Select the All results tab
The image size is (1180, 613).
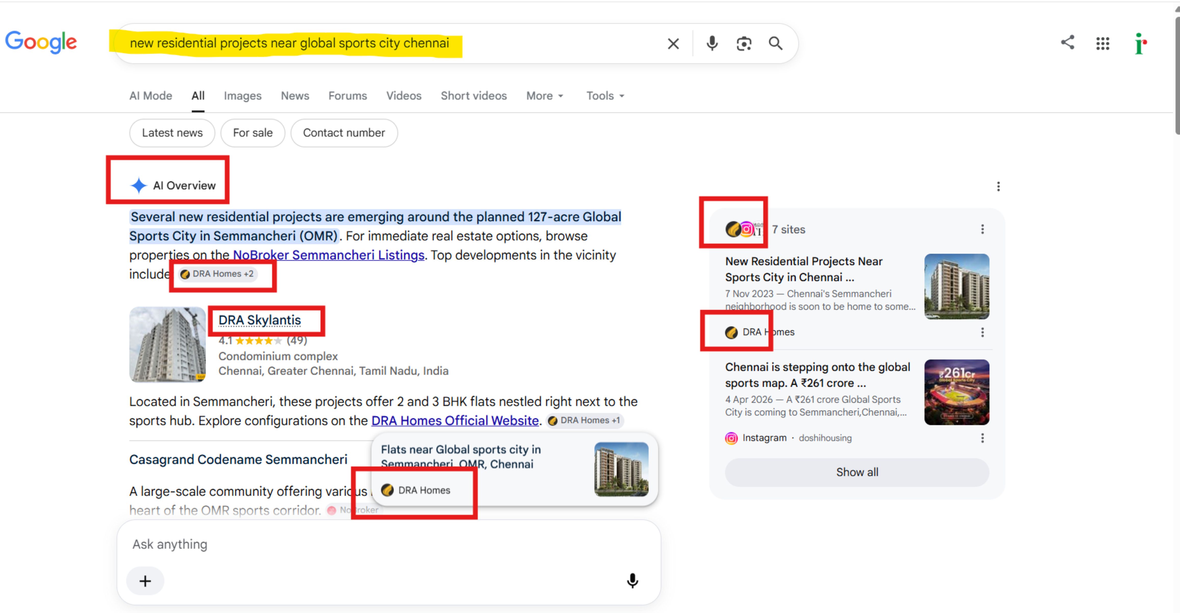(198, 96)
